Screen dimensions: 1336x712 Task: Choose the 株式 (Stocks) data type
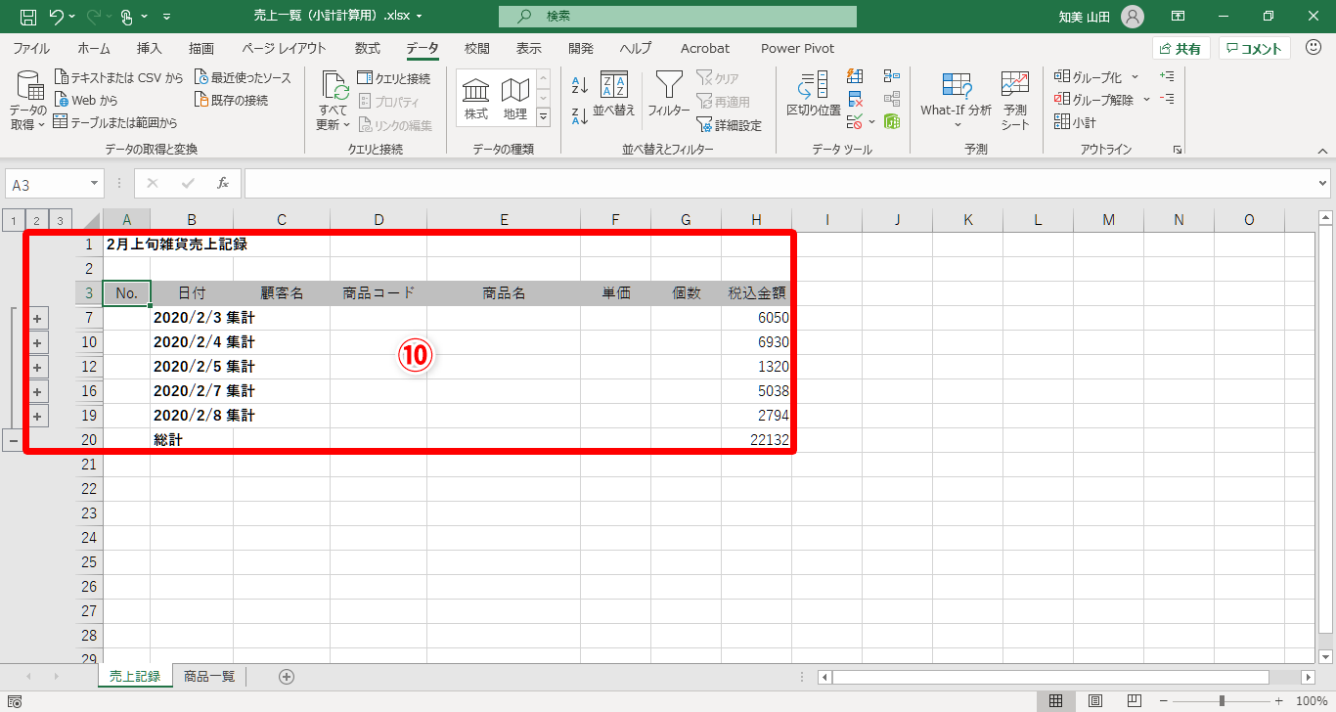click(476, 99)
